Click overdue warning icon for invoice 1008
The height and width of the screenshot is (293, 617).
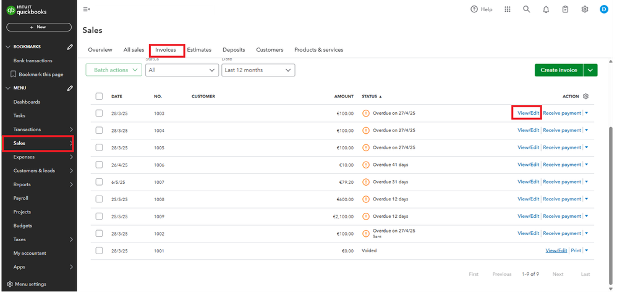366,199
